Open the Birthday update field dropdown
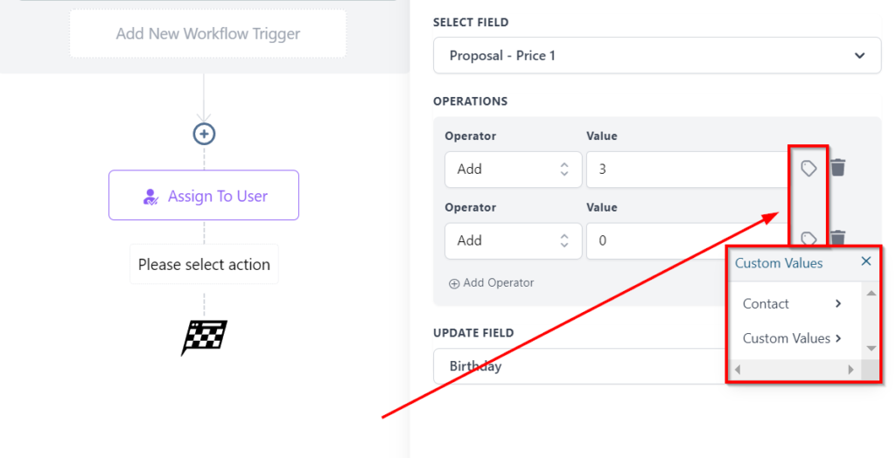Viewport: 896px width, 458px height. click(577, 366)
